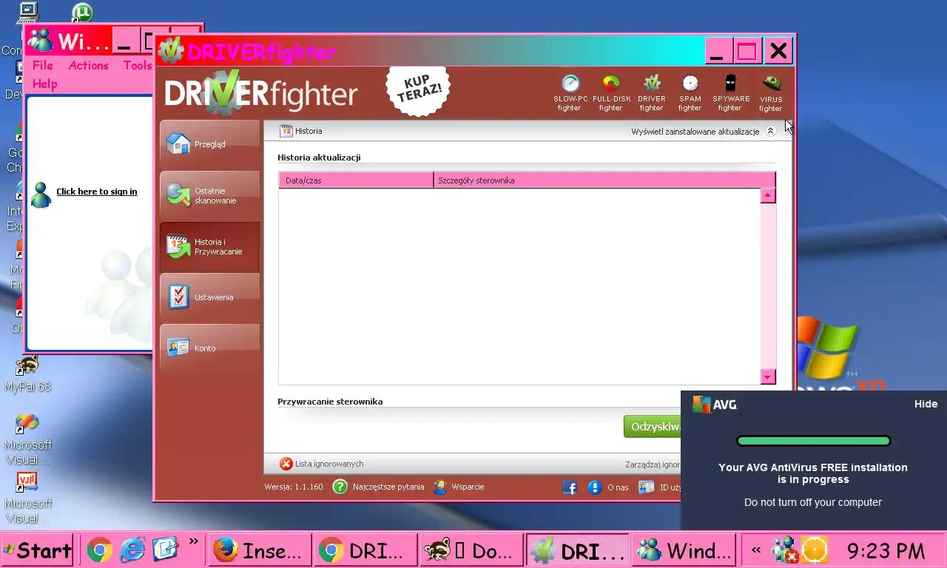Viewport: 947px width, 568px height.
Task: Click the AVG logo in popup
Action: coord(715,405)
